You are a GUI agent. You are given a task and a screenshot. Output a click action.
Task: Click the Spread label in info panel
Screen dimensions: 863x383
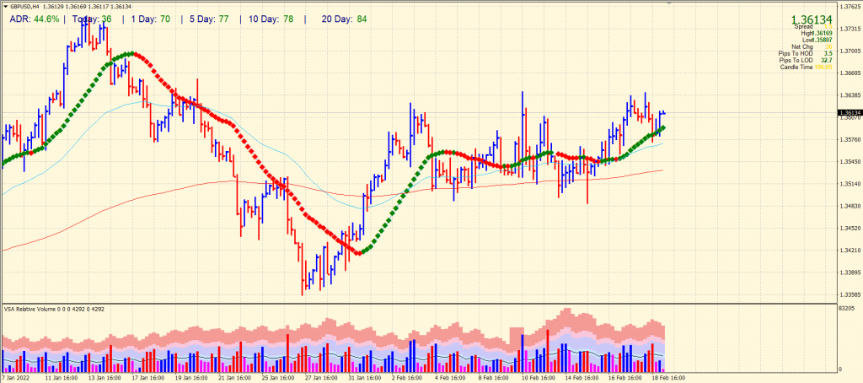click(802, 27)
